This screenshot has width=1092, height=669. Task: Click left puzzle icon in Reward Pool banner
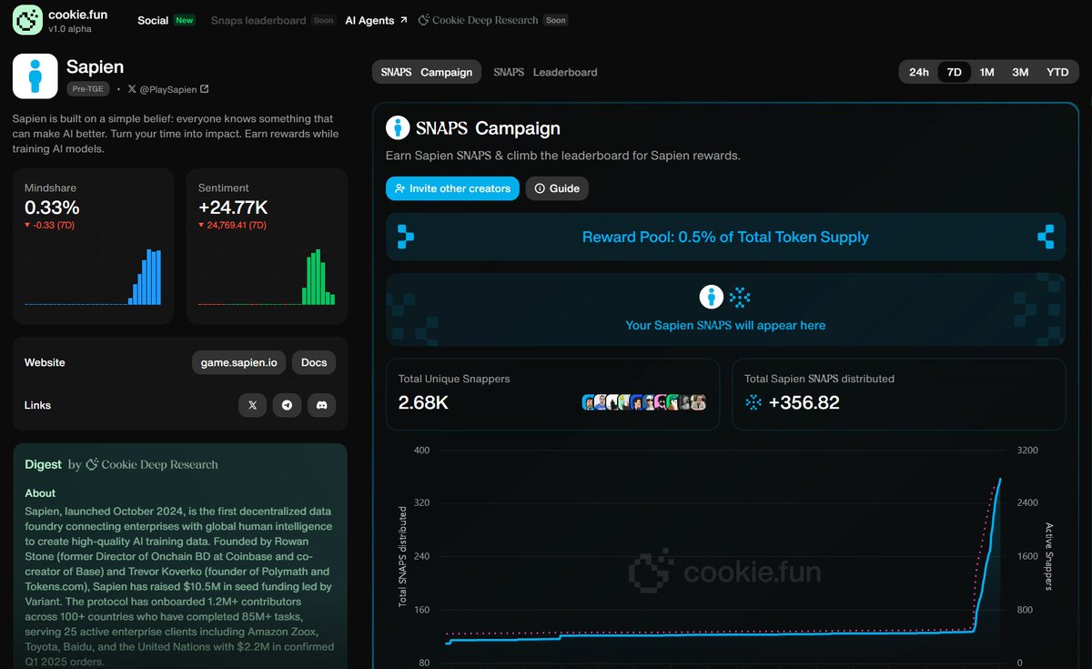click(x=406, y=237)
